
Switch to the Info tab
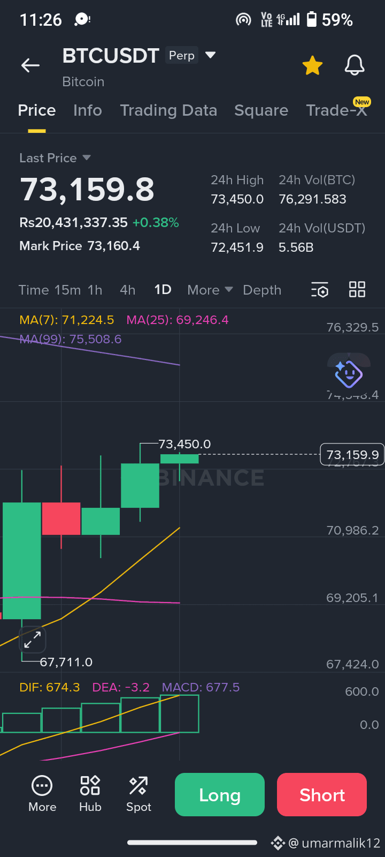(x=87, y=110)
